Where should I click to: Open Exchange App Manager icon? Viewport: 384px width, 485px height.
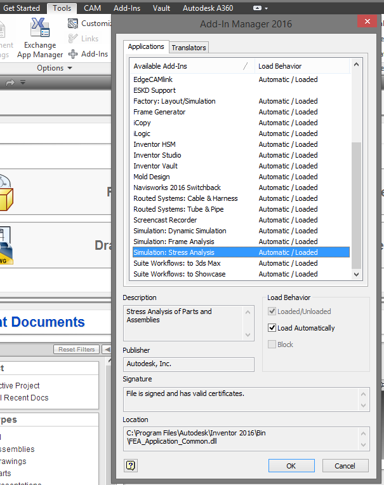click(x=40, y=27)
